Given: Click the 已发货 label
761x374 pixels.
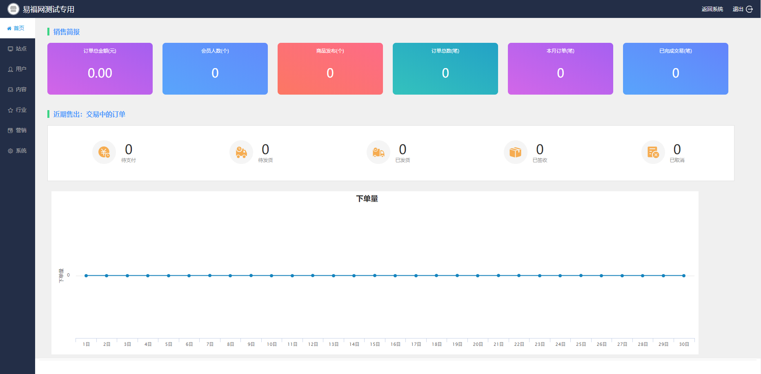Looking at the screenshot, I should pyautogui.click(x=403, y=160).
